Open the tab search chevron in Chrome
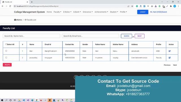 [x=162, y=2]
